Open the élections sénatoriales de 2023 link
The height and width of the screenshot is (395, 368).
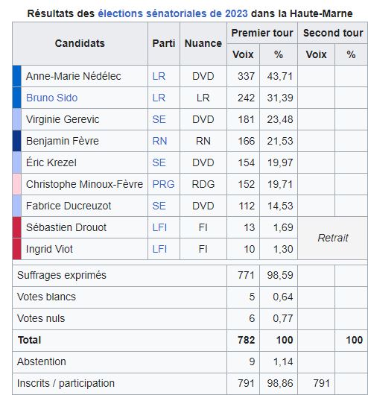(x=173, y=13)
